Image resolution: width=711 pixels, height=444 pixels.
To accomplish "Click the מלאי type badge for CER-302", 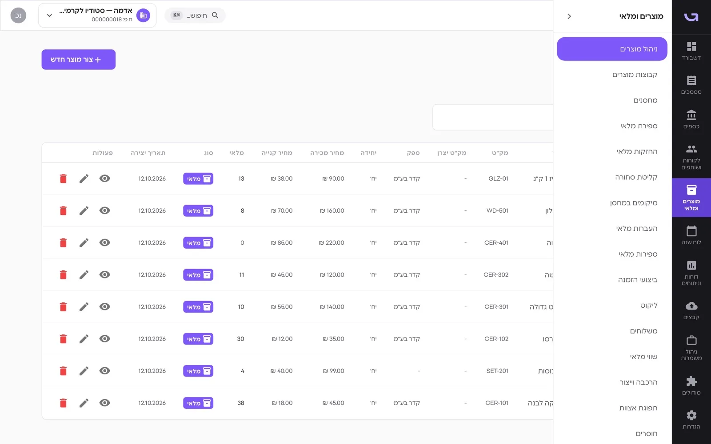I will coord(198,275).
